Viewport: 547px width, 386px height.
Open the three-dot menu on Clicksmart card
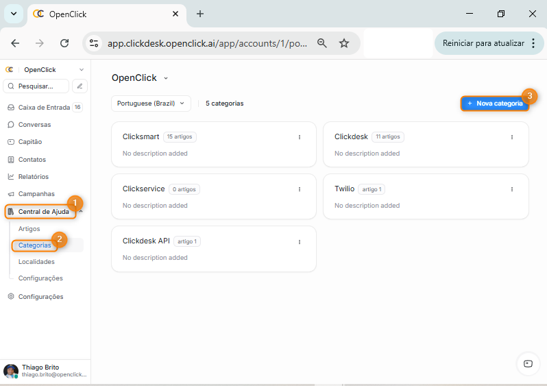(x=300, y=137)
